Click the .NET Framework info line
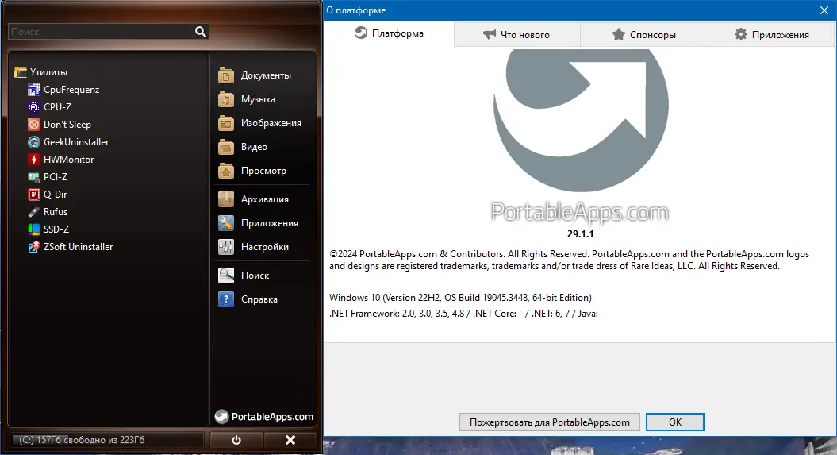The image size is (837, 455). point(466,314)
